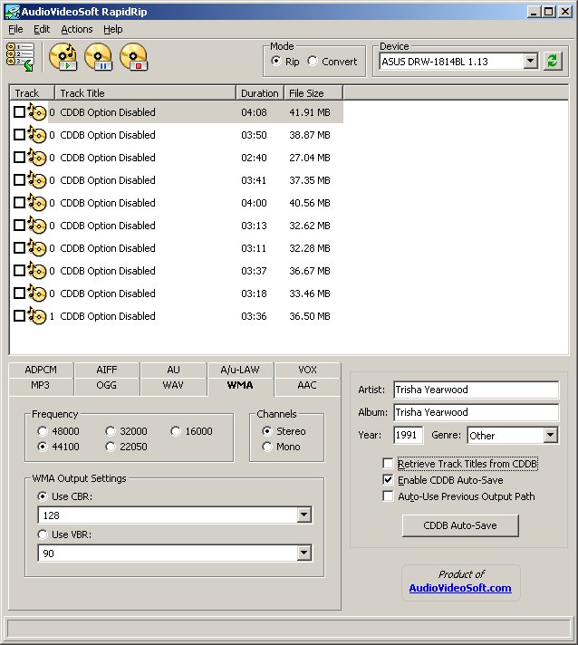The height and width of the screenshot is (645, 578).
Task: Click the music disc icon of the 02:40 track
Action: coord(37,158)
